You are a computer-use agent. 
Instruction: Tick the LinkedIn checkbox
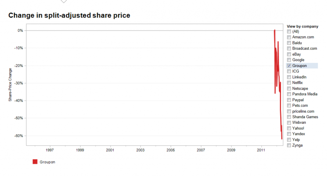point(289,77)
